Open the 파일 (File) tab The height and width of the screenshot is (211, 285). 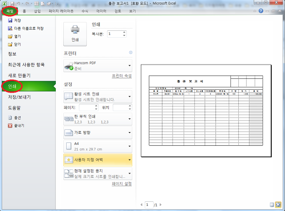point(10,11)
